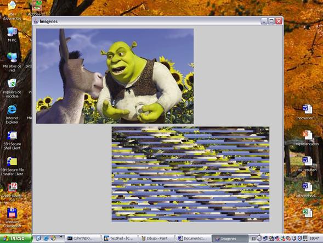Select the InnovacionT Word document icon
Screen dimensions: 323x243
point(307,113)
